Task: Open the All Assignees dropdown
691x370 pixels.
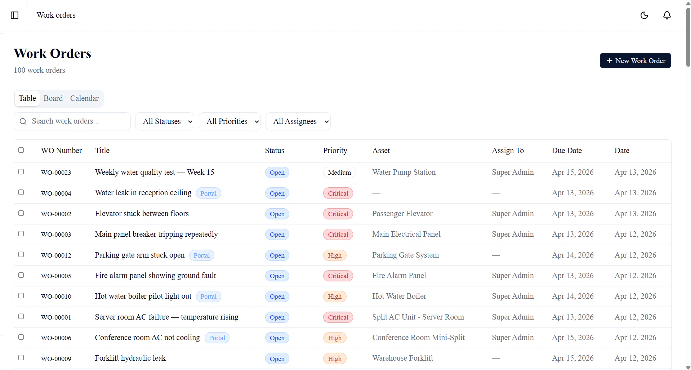Action: click(x=298, y=121)
